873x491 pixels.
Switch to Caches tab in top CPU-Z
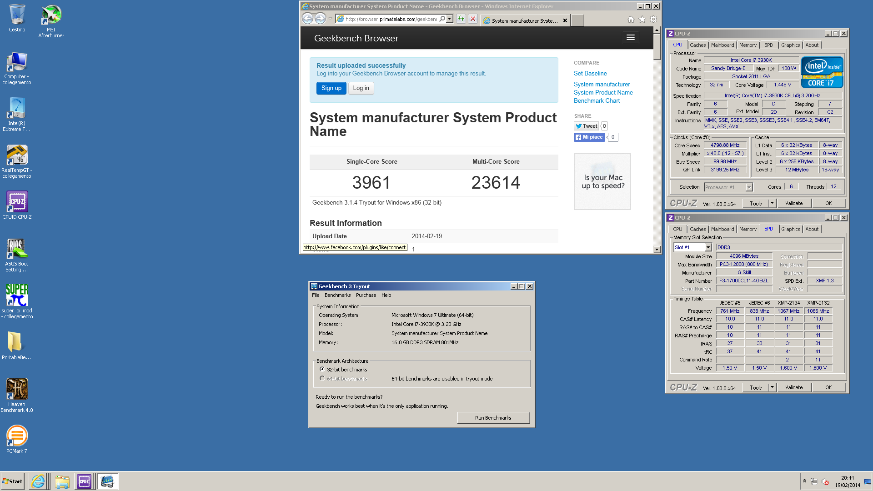pos(697,45)
